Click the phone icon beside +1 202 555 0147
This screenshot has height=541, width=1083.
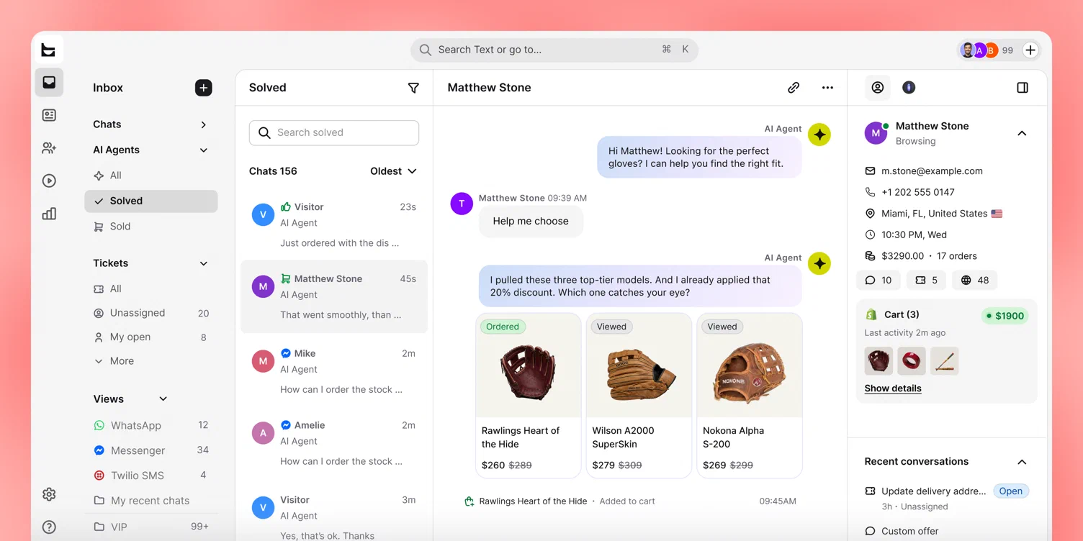pos(870,192)
